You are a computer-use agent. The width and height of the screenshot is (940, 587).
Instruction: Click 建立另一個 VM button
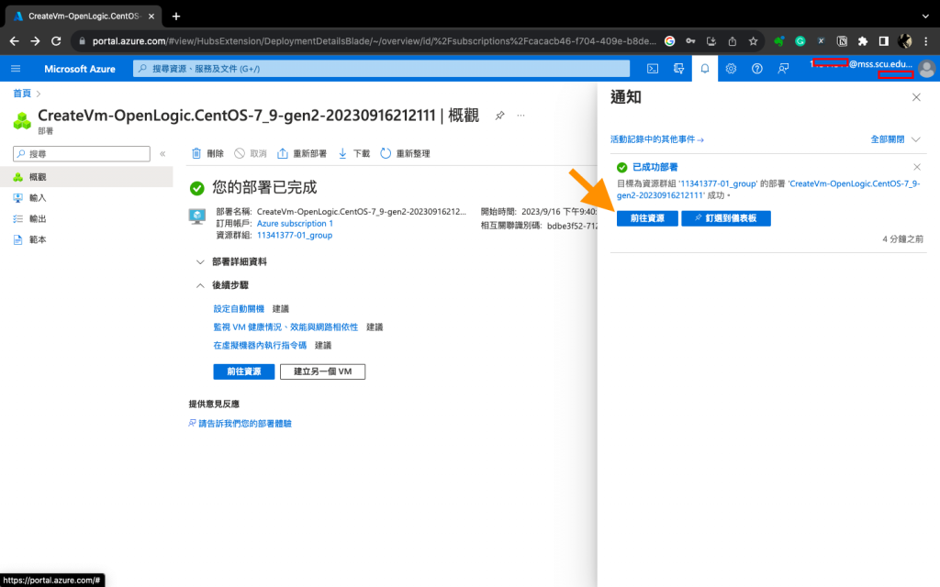pos(322,371)
